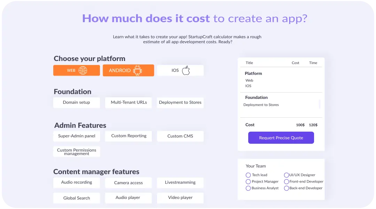Select the Tech lead radio button

248,175
